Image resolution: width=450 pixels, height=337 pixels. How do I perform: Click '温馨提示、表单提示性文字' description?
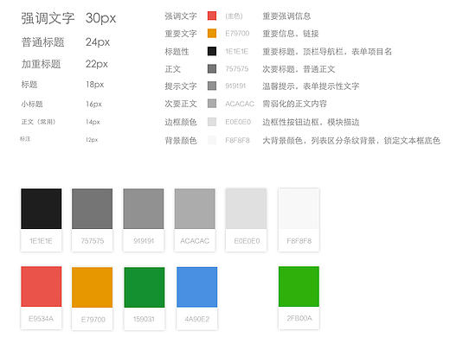pos(311,86)
